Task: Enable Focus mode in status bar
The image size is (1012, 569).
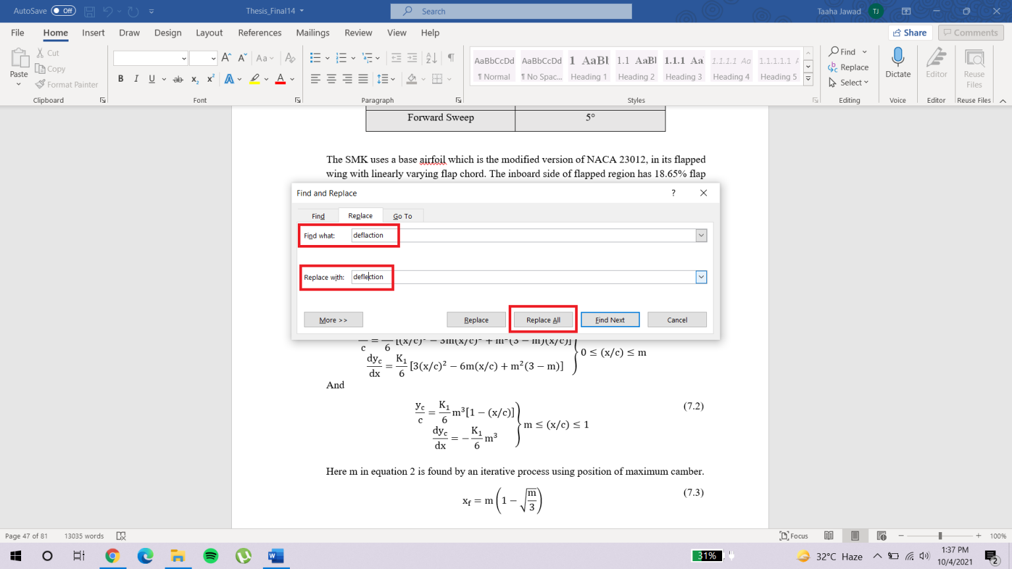Action: coord(793,535)
